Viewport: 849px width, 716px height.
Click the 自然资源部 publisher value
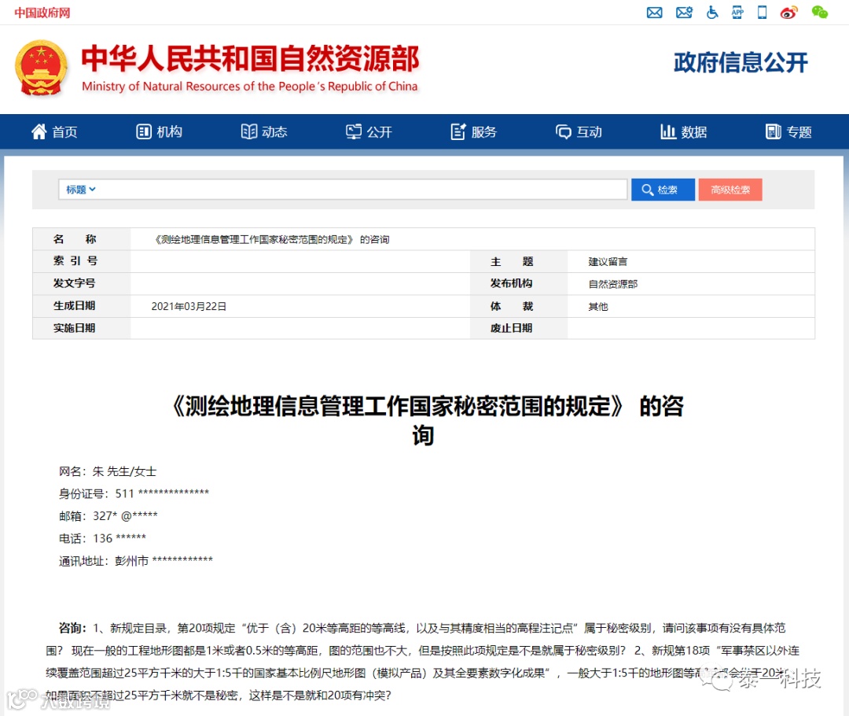[613, 284]
